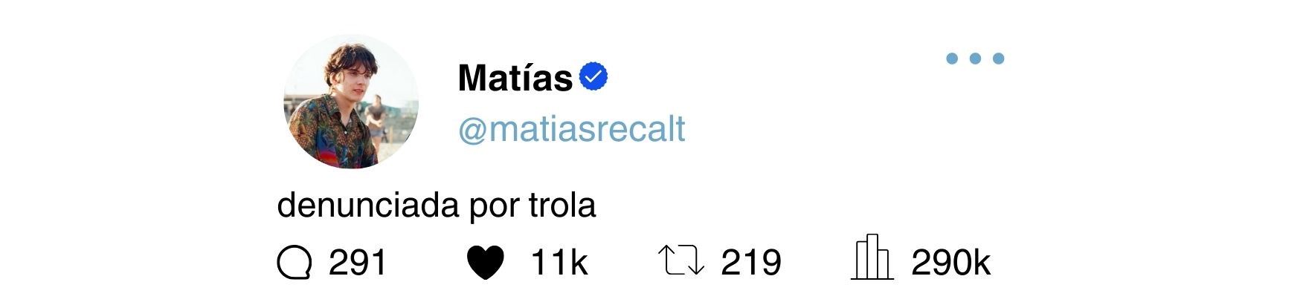Open view analytics via bar chart icon

(872, 257)
